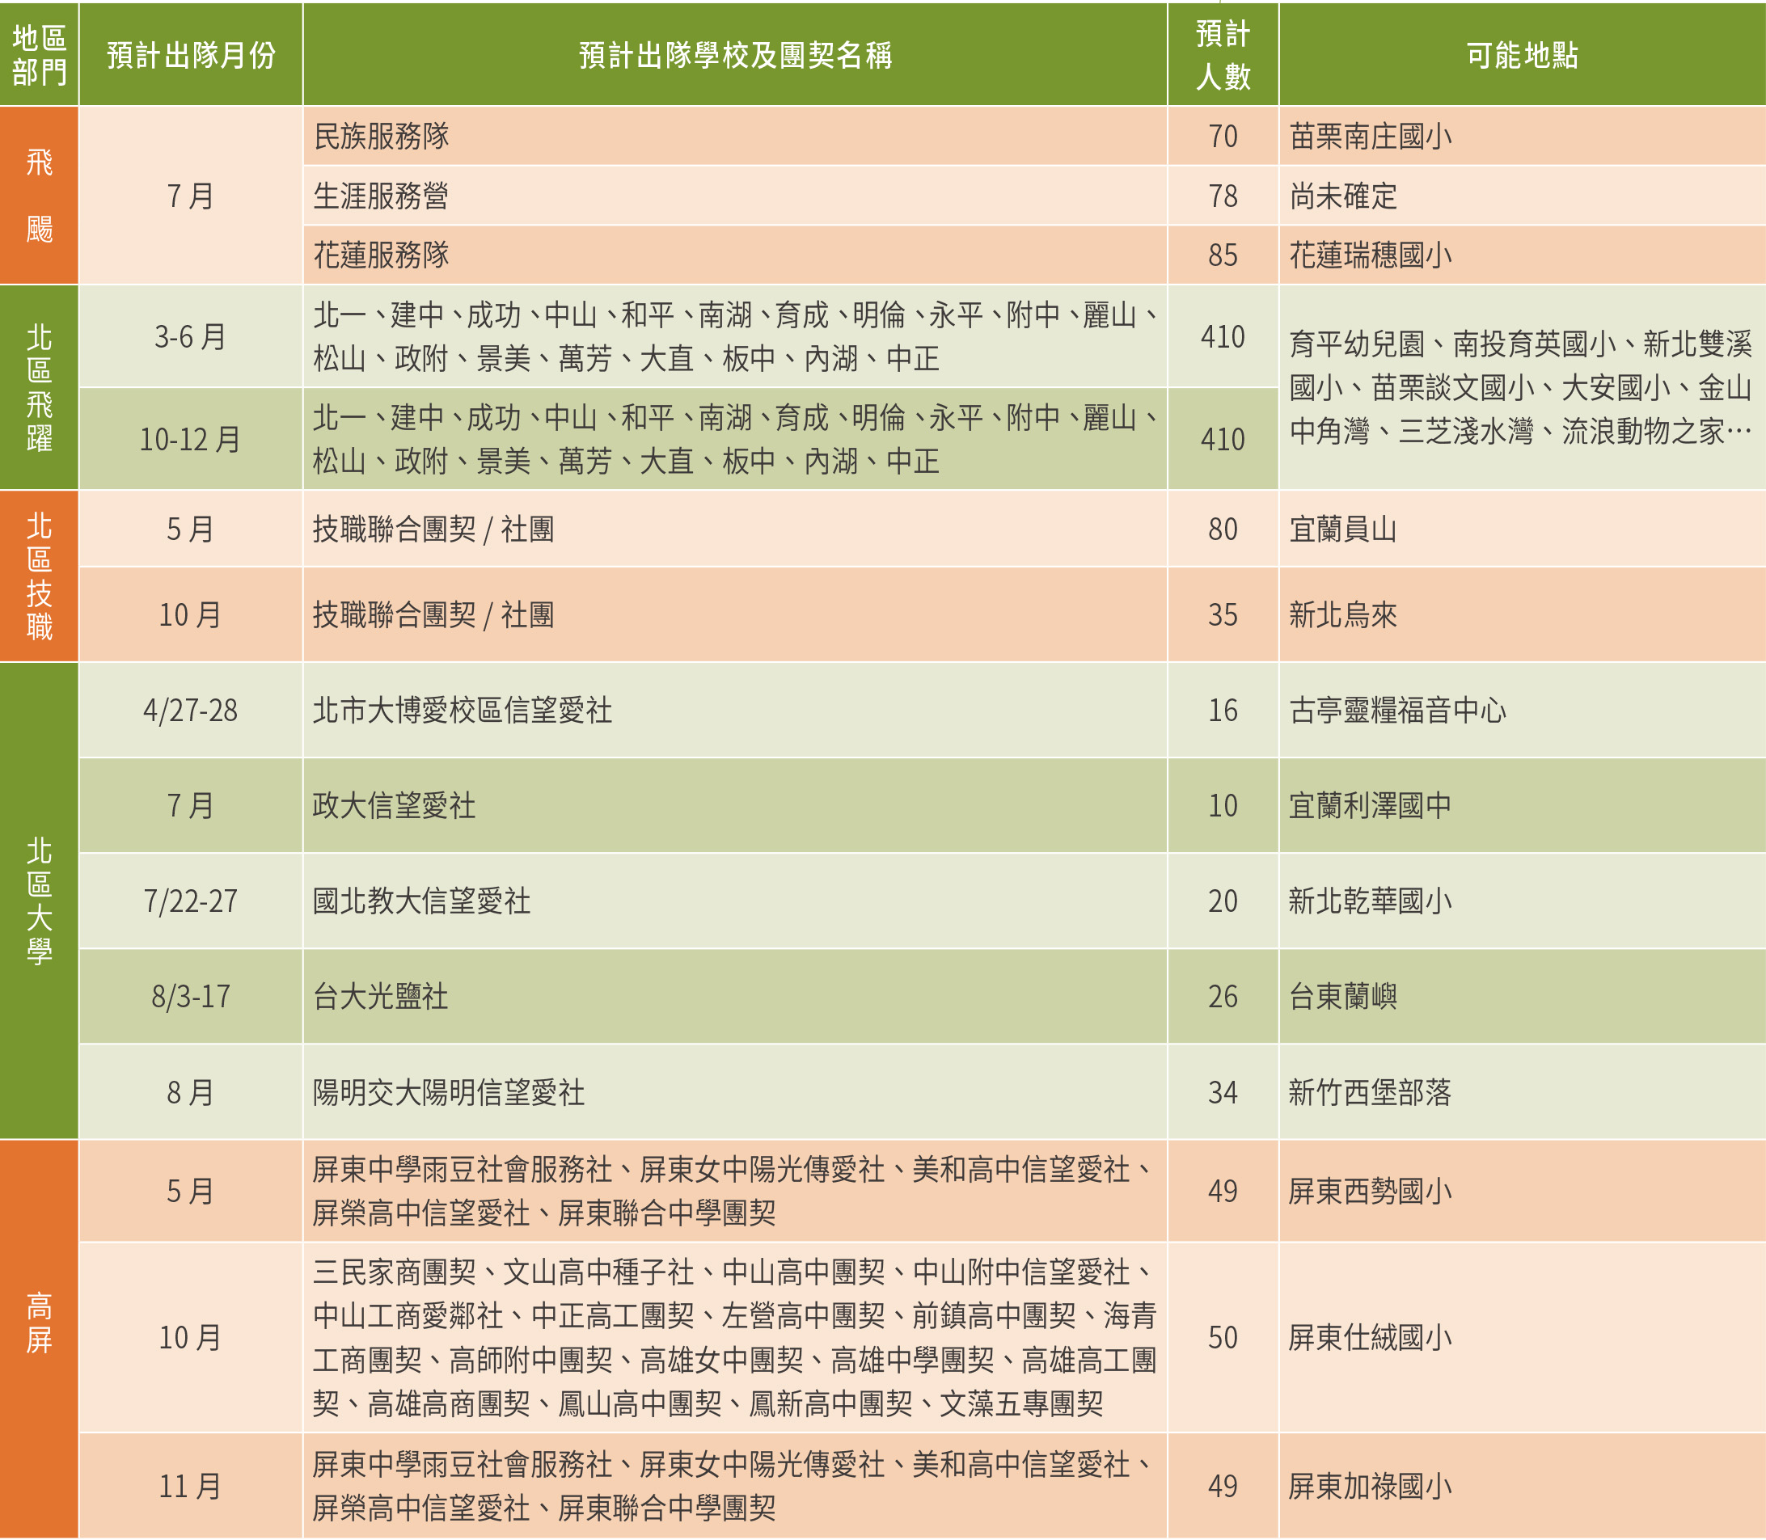Viewport: 1766px width, 1540px height.
Task: Click the 10 月 cell in 北區技職
Action: click(191, 614)
